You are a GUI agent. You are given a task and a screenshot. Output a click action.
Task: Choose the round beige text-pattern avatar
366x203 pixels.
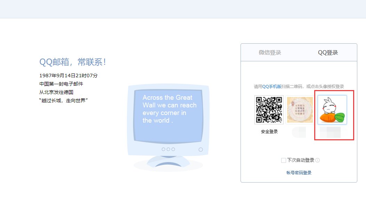299,110
